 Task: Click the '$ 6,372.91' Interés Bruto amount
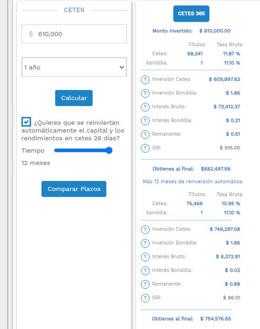(228, 257)
